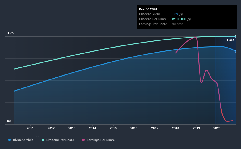The height and width of the screenshot is (149, 241).
Task: Click the 'No data' earnings value
Action: [x=177, y=24]
